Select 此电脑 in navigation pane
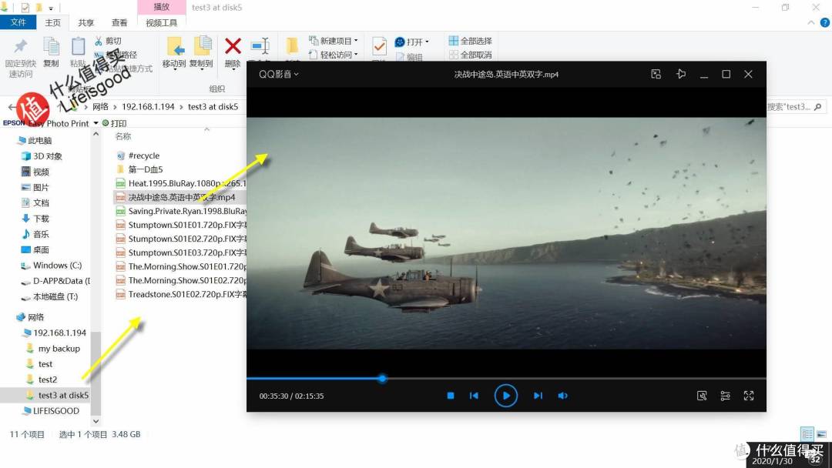 [x=35, y=140]
